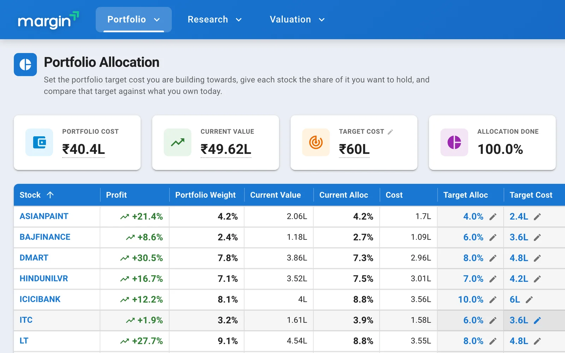Viewport: 565px width, 353px height.
Task: Click ASIANPAINT 4.0% target allocation value
Action: click(x=473, y=216)
